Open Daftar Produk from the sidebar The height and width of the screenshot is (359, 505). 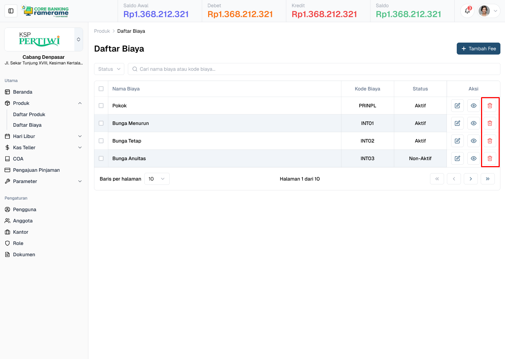(29, 114)
